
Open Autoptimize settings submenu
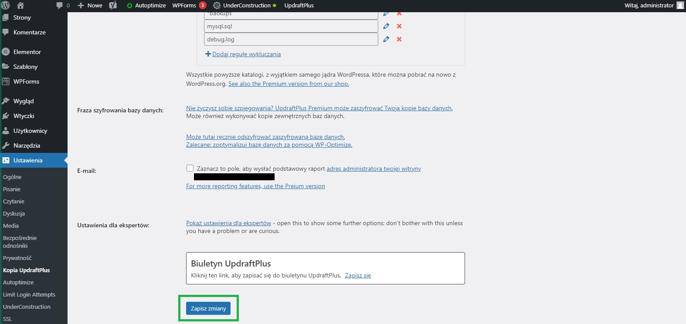click(18, 282)
